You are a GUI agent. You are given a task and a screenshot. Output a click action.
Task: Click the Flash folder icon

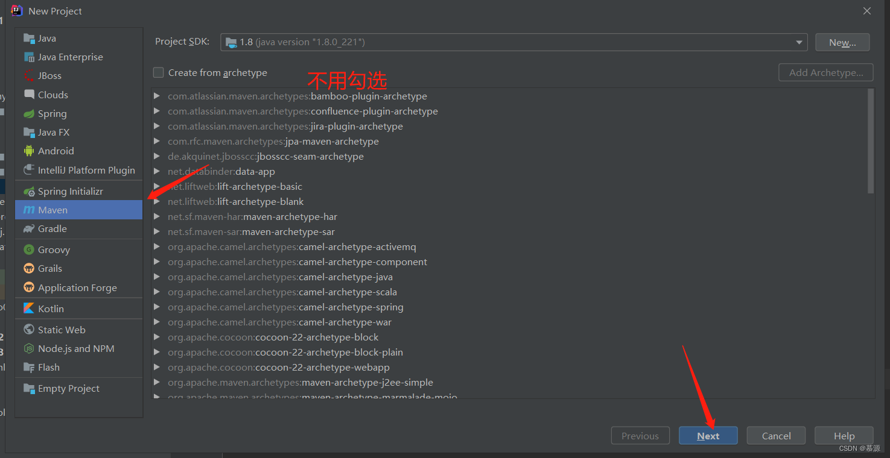[x=29, y=368]
